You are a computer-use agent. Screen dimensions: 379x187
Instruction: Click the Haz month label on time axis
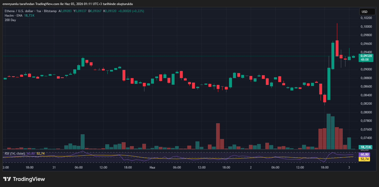[152, 167]
